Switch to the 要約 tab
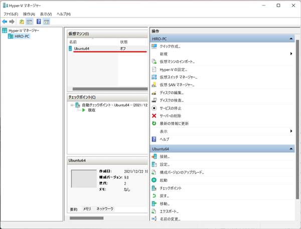 (74, 209)
